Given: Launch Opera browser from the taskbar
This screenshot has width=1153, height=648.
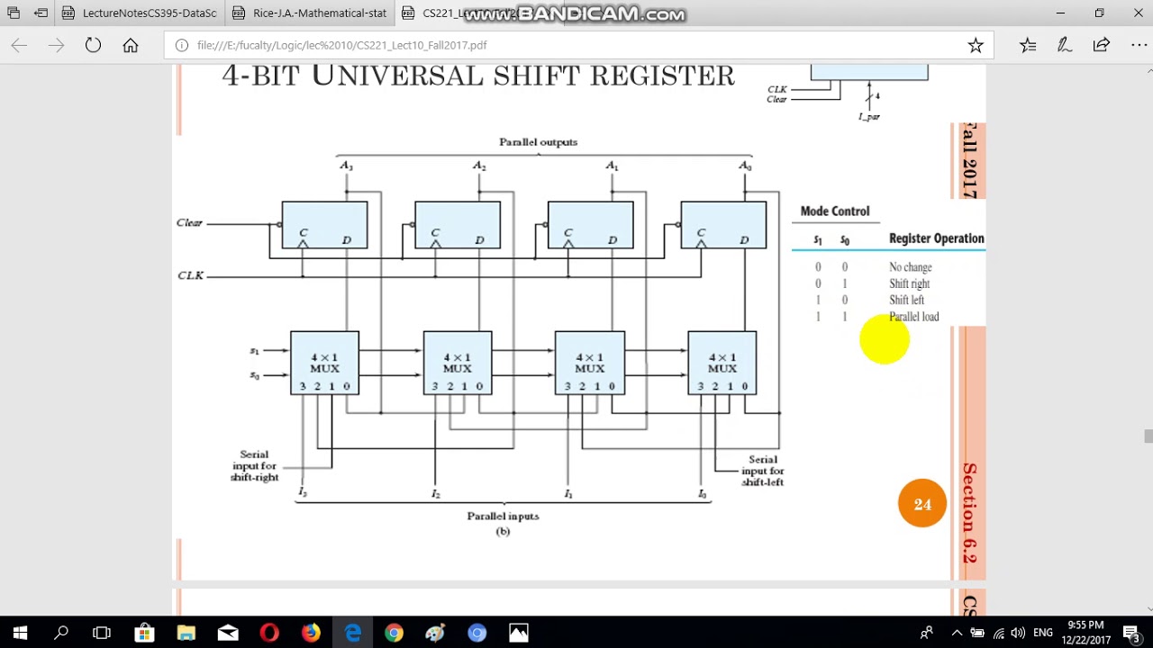Looking at the screenshot, I should click(x=269, y=633).
